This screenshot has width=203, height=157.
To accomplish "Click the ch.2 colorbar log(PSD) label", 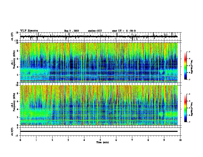I will click(192, 109).
